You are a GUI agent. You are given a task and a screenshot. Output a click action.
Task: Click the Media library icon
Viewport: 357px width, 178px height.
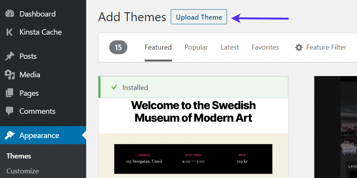(x=10, y=75)
